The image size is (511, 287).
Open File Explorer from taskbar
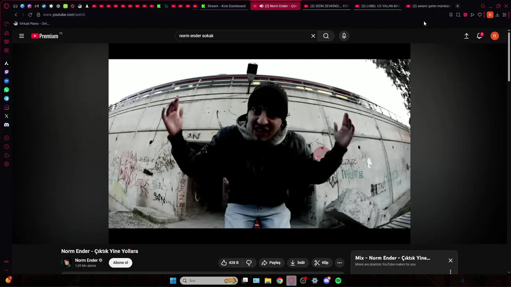tap(268, 281)
